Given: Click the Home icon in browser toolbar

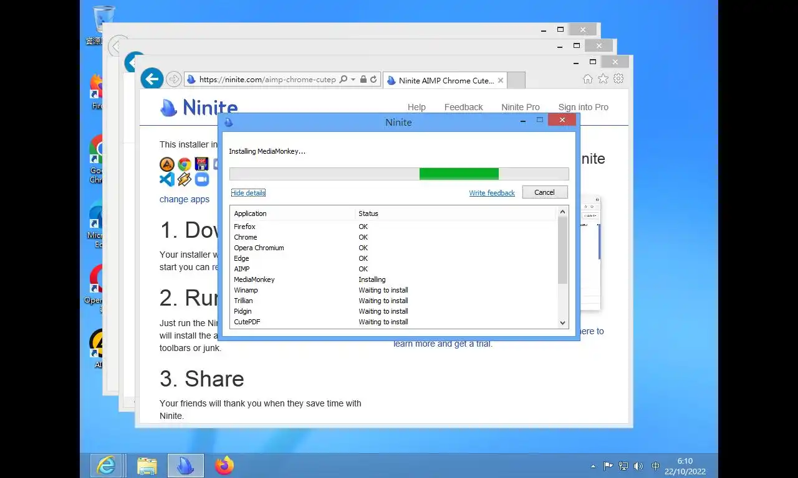Looking at the screenshot, I should [588, 79].
